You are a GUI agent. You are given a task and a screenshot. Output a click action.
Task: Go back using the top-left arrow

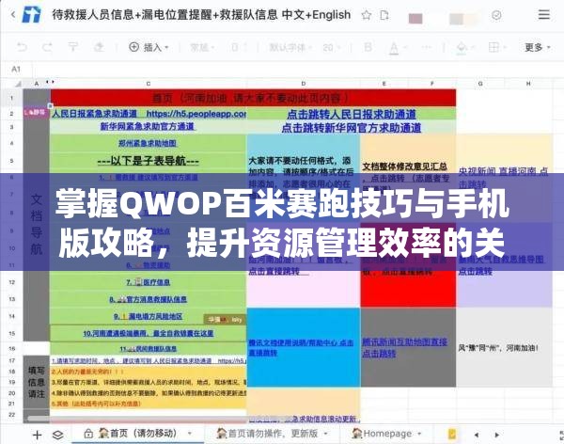pyautogui.click(x=13, y=15)
